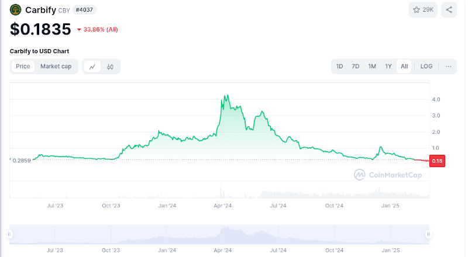The width and height of the screenshot is (468, 257).
Task: Select the Price tab
Action: [x=23, y=66]
